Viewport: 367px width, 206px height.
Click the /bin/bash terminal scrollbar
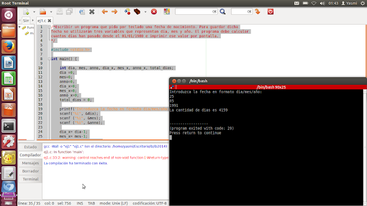pos(365,147)
